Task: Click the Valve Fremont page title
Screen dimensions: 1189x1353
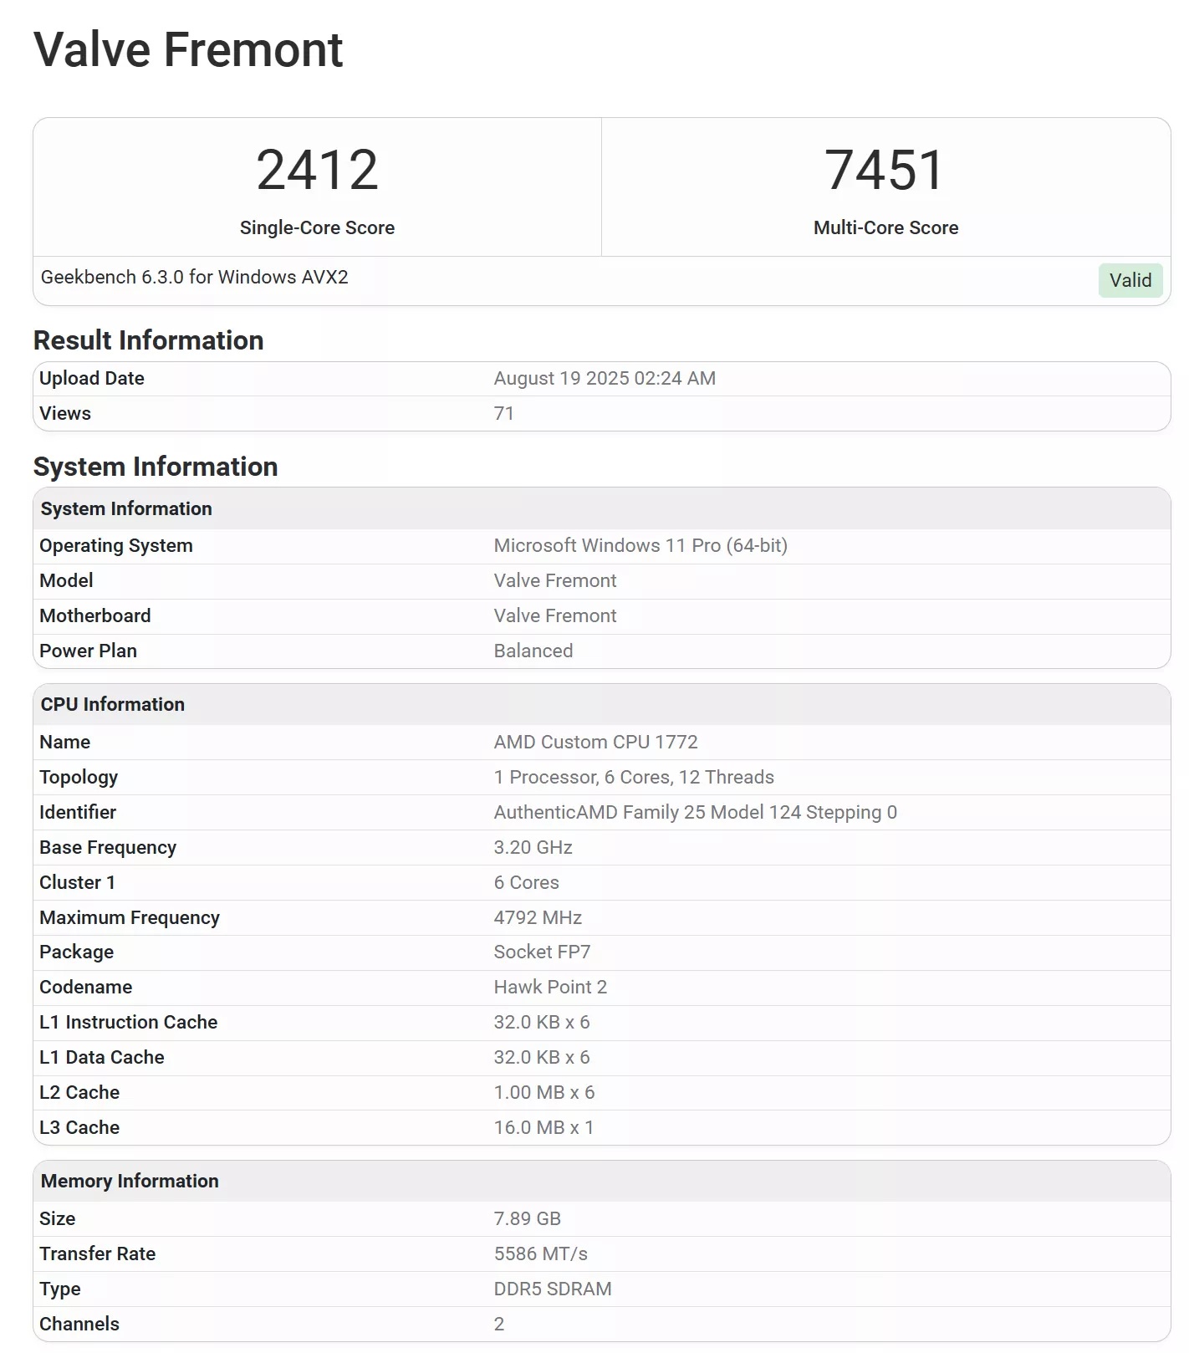Action: pyautogui.click(x=188, y=49)
